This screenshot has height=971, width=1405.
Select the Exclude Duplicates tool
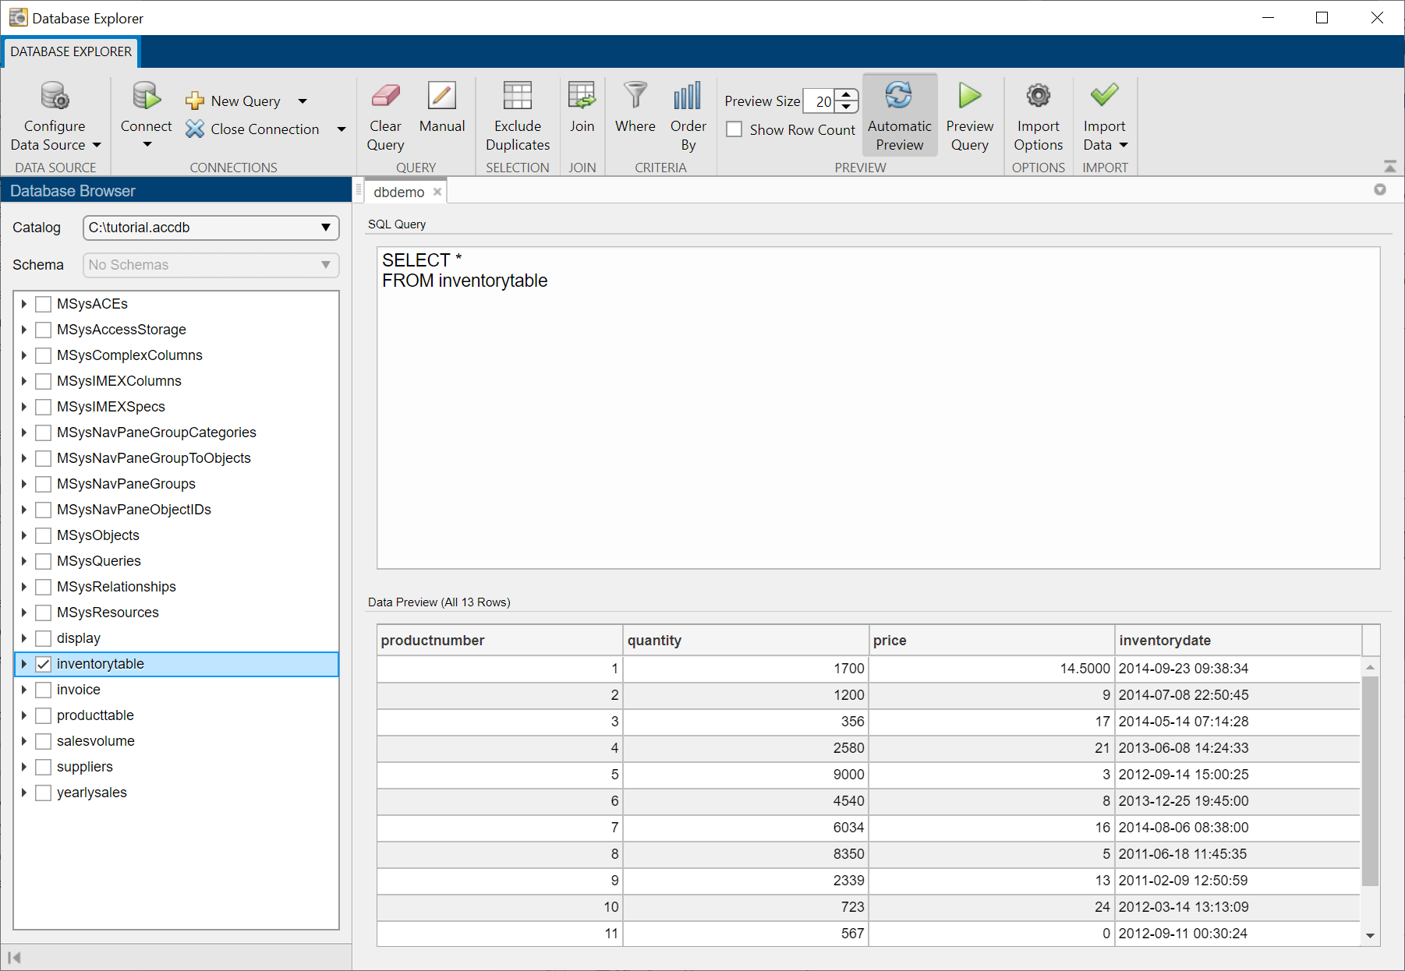click(x=517, y=97)
